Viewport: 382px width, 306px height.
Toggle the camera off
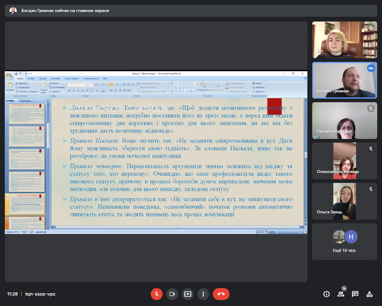click(172, 294)
